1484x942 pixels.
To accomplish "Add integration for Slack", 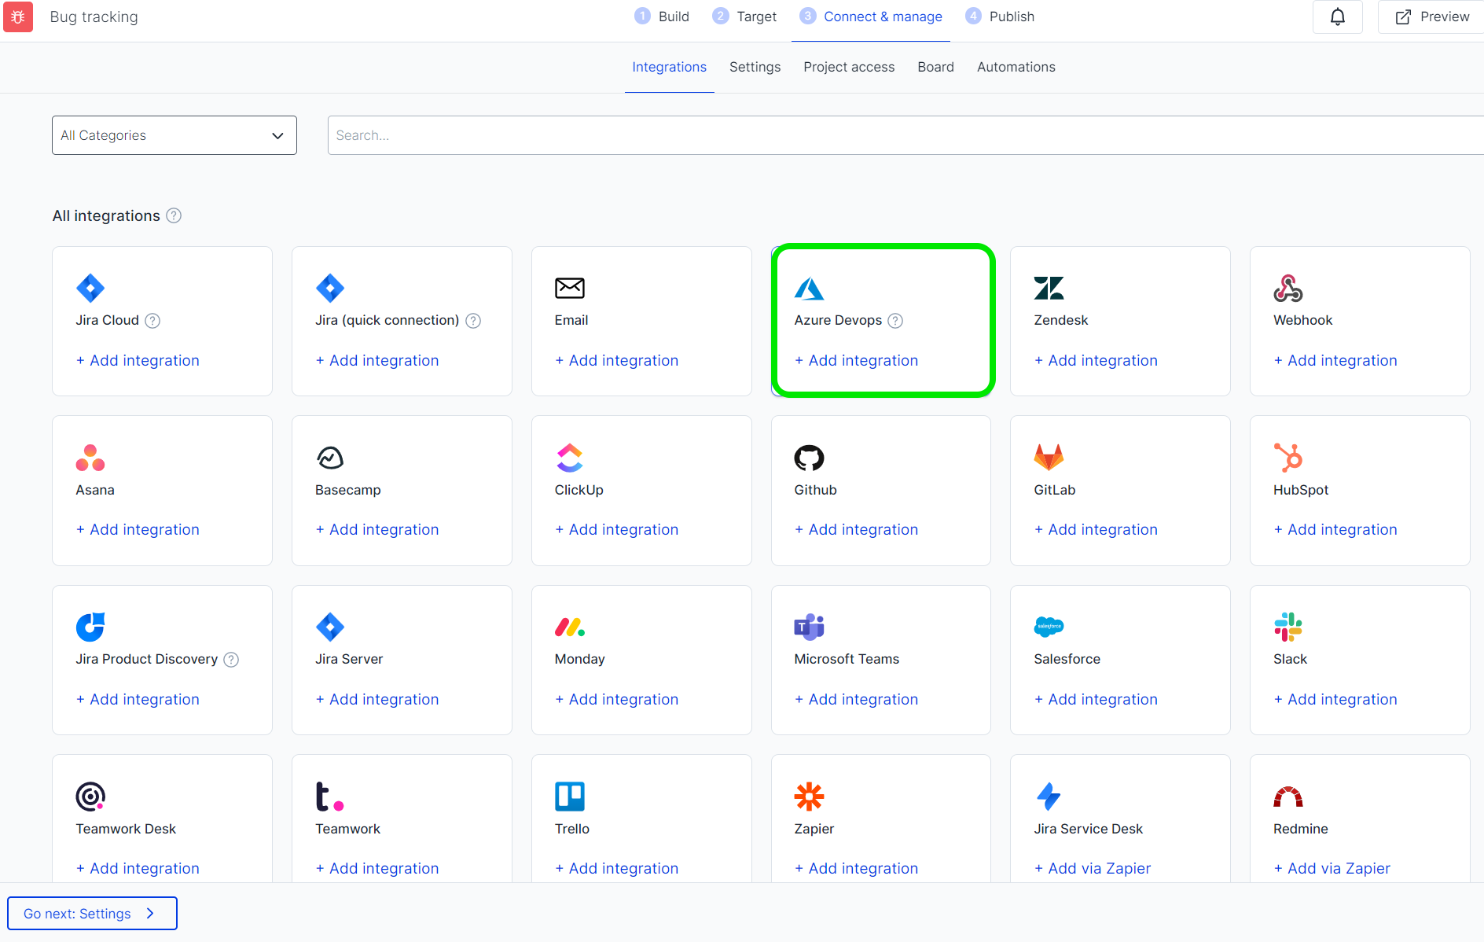I will pyautogui.click(x=1335, y=699).
